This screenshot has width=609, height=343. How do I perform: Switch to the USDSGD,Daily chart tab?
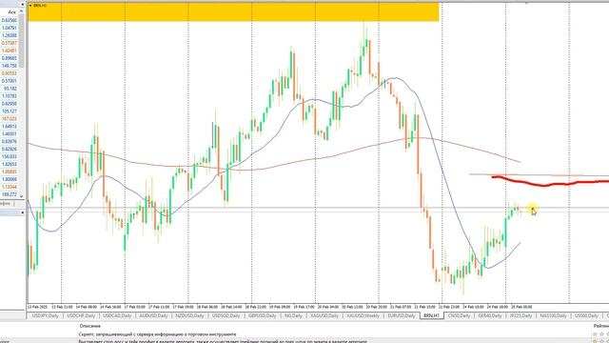pyautogui.click(x=226, y=315)
